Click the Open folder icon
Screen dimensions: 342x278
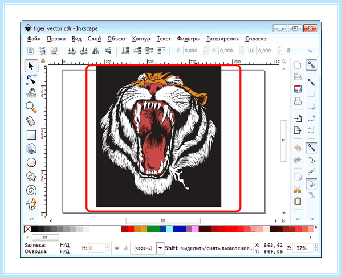tap(298, 77)
